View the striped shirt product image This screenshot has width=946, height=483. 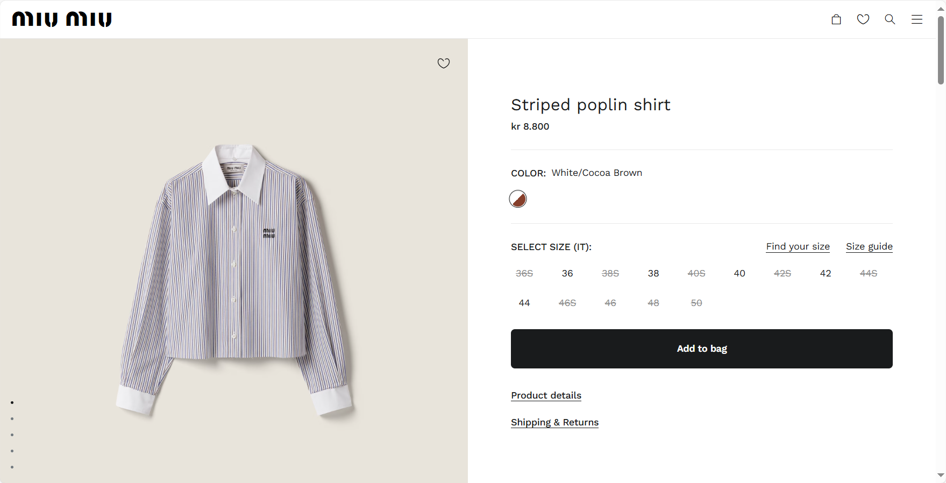coord(234,280)
